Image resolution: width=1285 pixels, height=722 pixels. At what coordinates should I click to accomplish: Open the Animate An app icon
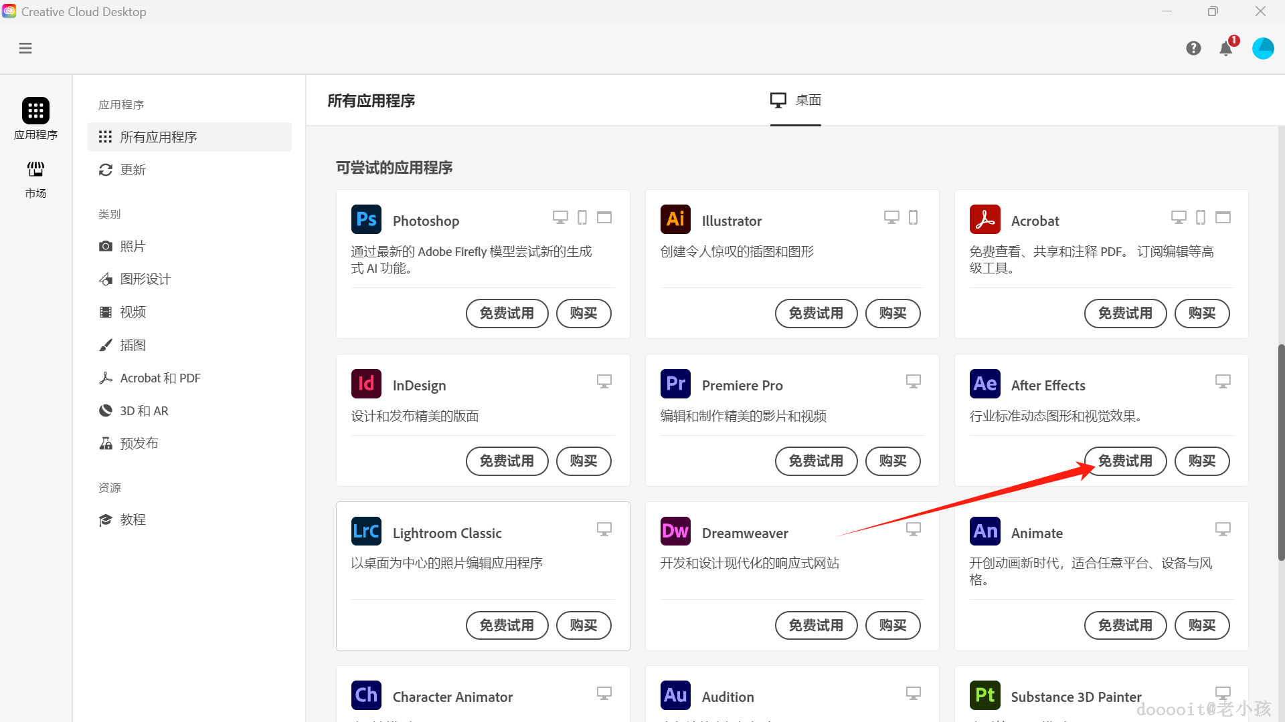click(984, 531)
